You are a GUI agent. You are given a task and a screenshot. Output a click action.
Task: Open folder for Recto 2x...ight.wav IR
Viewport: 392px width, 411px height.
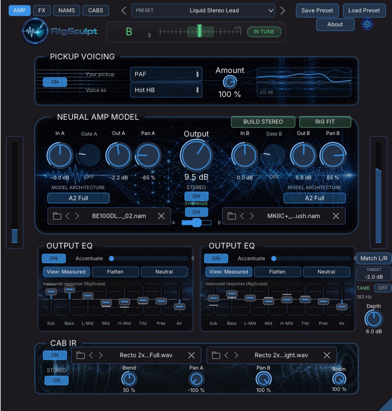click(216, 355)
